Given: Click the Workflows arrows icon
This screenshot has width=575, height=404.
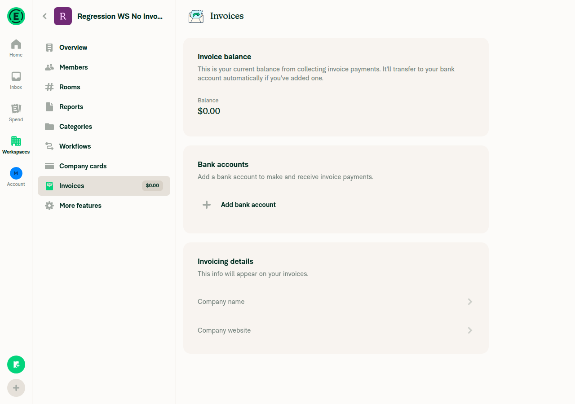Looking at the screenshot, I should click(x=49, y=146).
